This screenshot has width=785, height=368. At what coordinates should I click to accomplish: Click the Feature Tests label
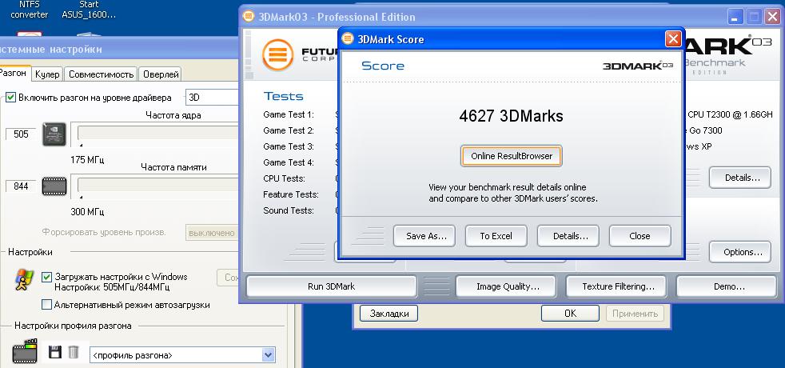click(x=291, y=194)
